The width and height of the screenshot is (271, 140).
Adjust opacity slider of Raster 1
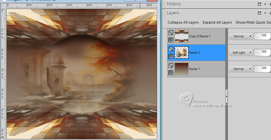[262, 69]
